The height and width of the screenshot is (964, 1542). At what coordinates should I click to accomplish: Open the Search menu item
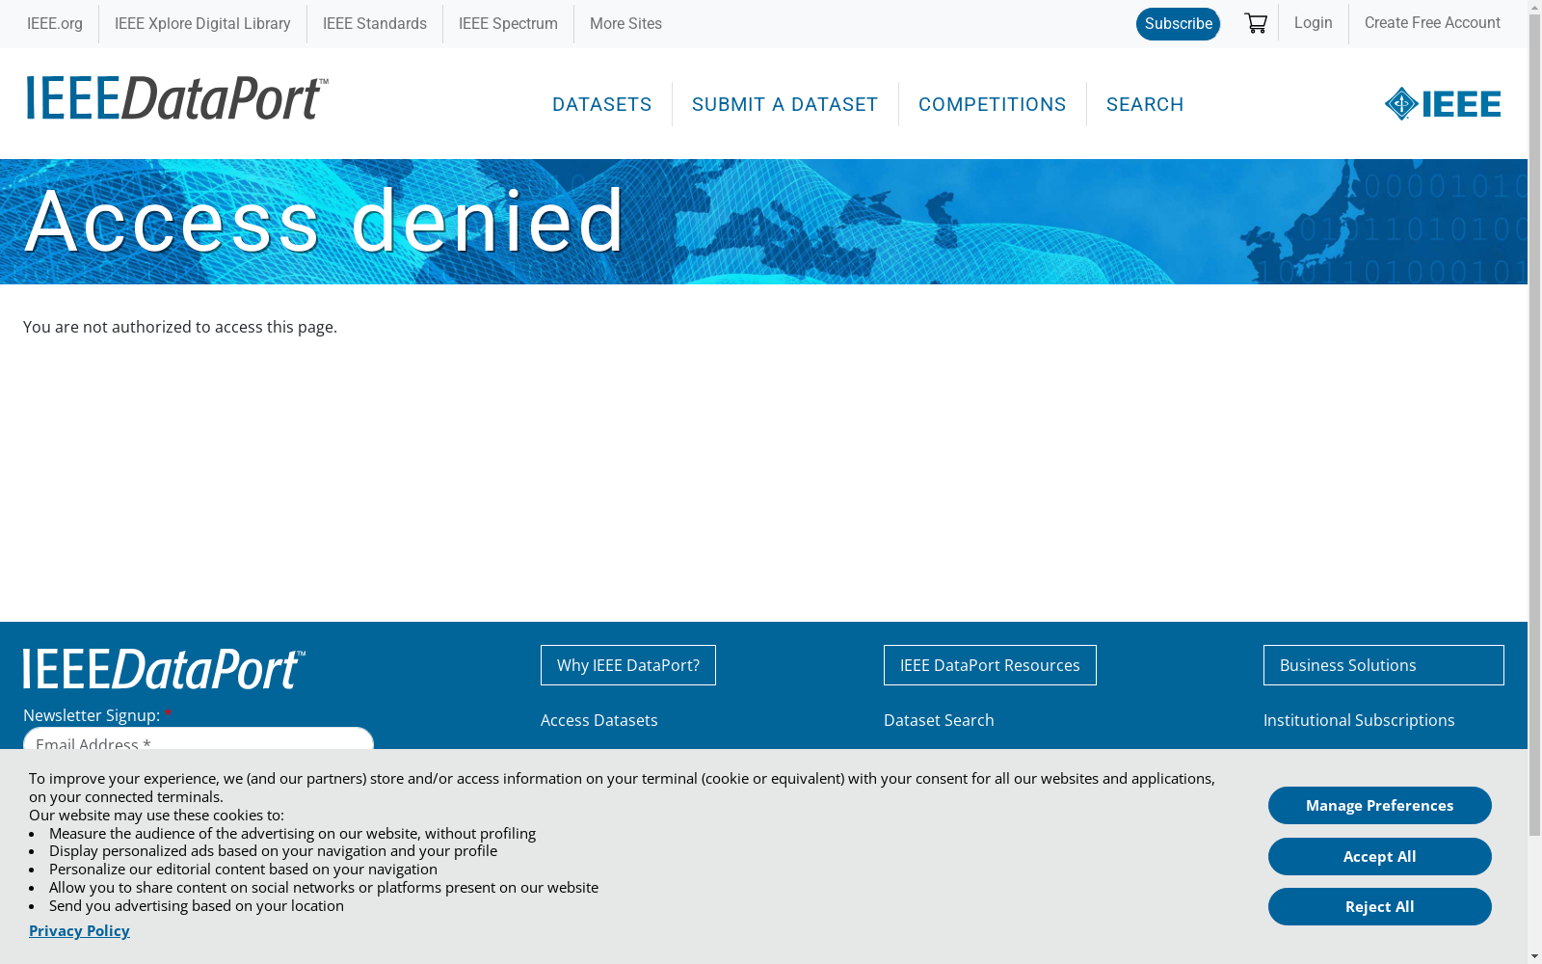point(1145,104)
